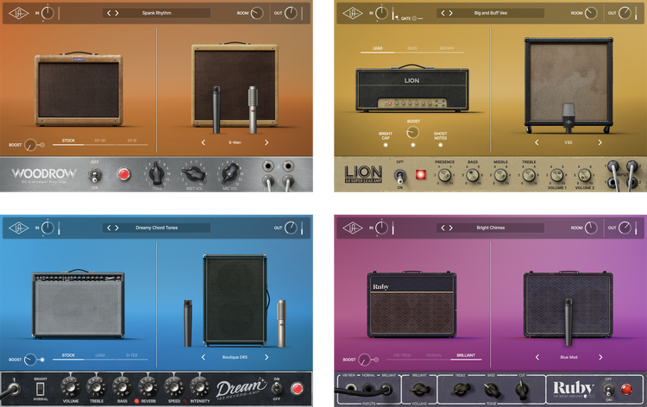Screen dimensions: 647x407
Task: Go to next cabinet after B-Man
Action: 267,142
